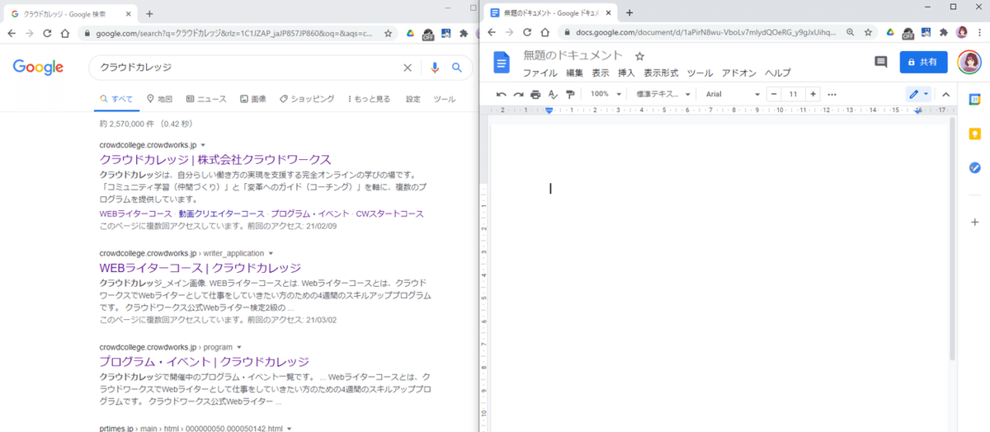Click home icon in Google search window

[x=66, y=33]
